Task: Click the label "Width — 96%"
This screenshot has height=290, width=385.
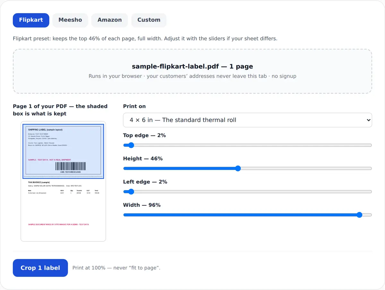Action: coord(142,205)
